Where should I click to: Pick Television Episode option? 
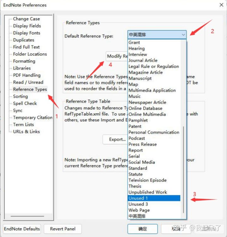point(154,180)
